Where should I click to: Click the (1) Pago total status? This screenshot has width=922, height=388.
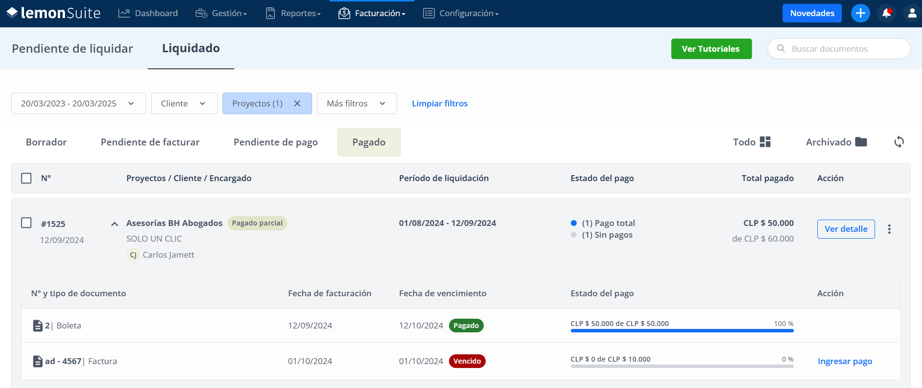608,223
